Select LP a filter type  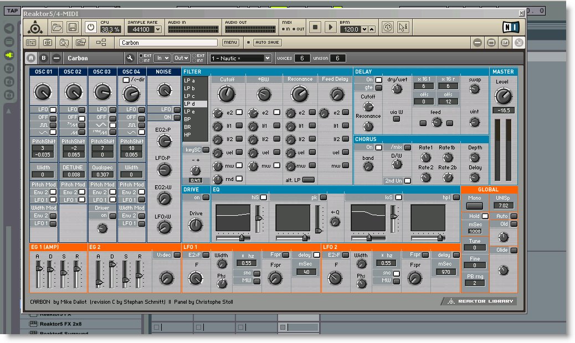click(195, 81)
